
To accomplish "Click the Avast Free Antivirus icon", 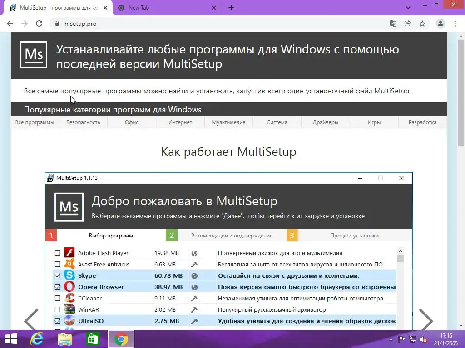I will pyautogui.click(x=69, y=264).
